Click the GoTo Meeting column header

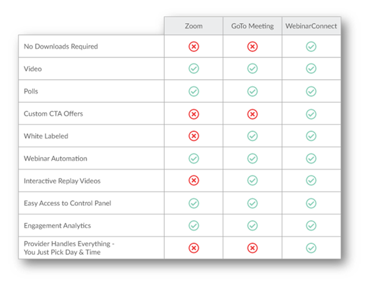[x=253, y=26]
